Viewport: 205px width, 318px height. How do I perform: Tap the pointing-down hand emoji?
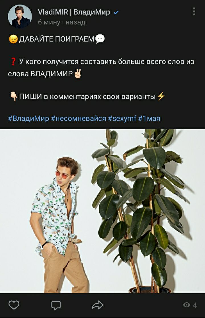point(14,96)
